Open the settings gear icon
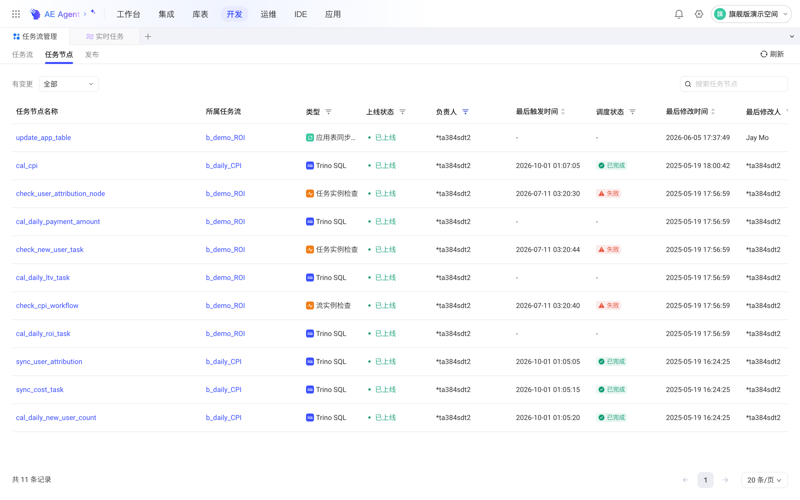The image size is (800, 500). (x=699, y=14)
